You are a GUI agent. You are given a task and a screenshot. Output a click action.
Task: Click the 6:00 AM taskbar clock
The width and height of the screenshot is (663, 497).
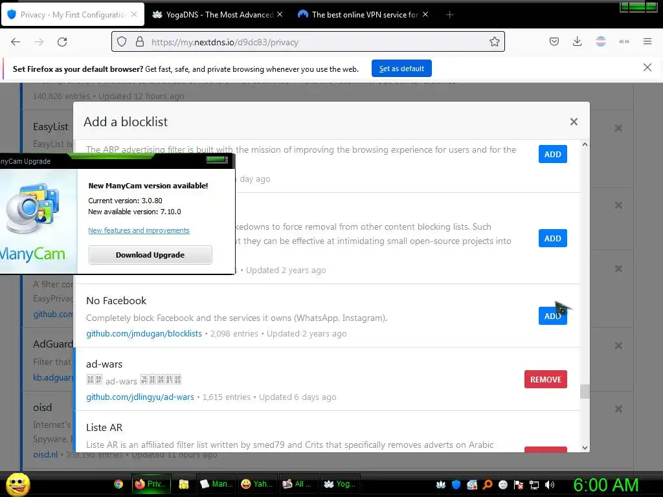click(605, 485)
